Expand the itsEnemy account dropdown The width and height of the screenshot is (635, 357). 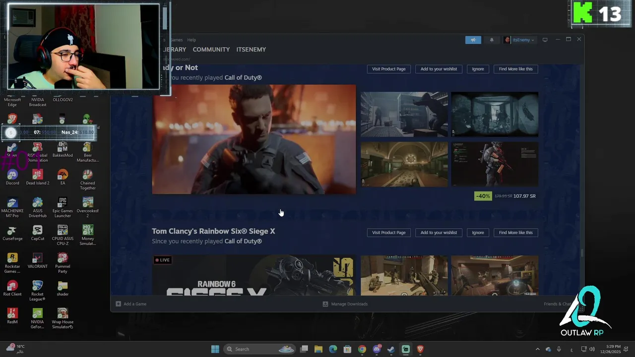pyautogui.click(x=519, y=40)
